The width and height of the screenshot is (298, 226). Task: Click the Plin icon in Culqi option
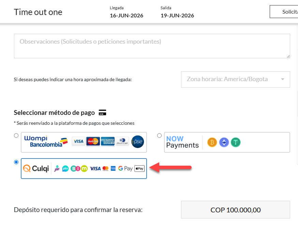65,169
